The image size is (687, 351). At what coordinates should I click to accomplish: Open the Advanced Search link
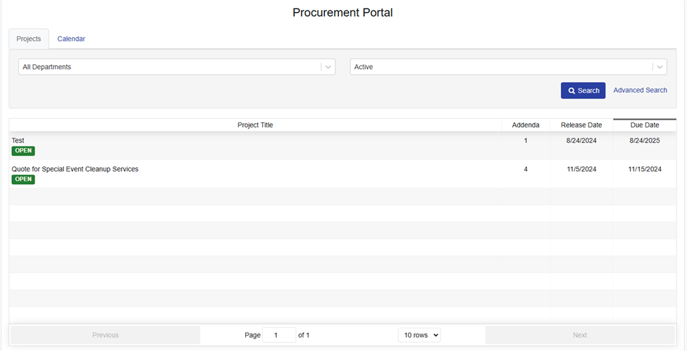point(640,90)
